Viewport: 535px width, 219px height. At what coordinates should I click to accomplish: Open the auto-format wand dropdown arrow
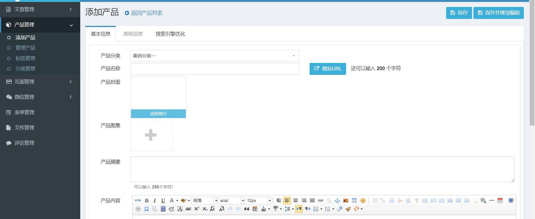pyautogui.click(x=362, y=209)
